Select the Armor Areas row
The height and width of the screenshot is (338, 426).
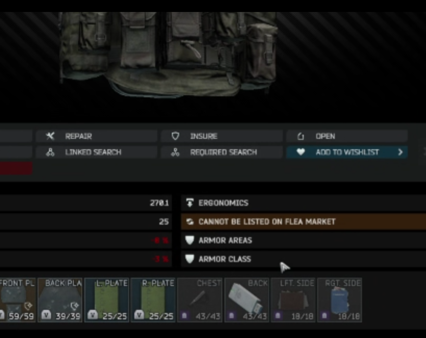click(304, 240)
